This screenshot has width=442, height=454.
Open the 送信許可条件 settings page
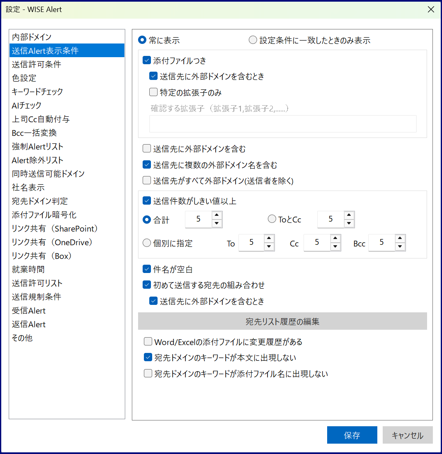pos(67,64)
